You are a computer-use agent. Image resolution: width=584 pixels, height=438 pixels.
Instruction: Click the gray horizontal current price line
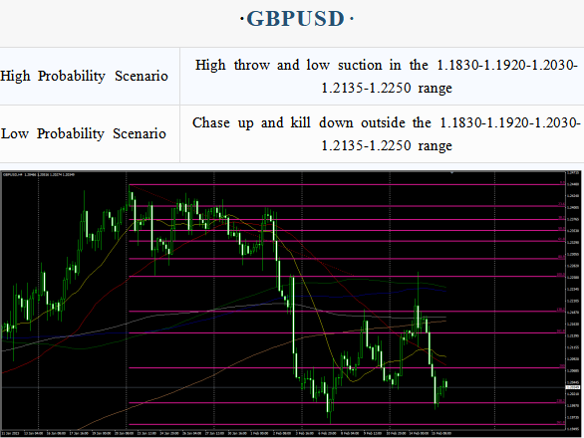click(x=283, y=388)
